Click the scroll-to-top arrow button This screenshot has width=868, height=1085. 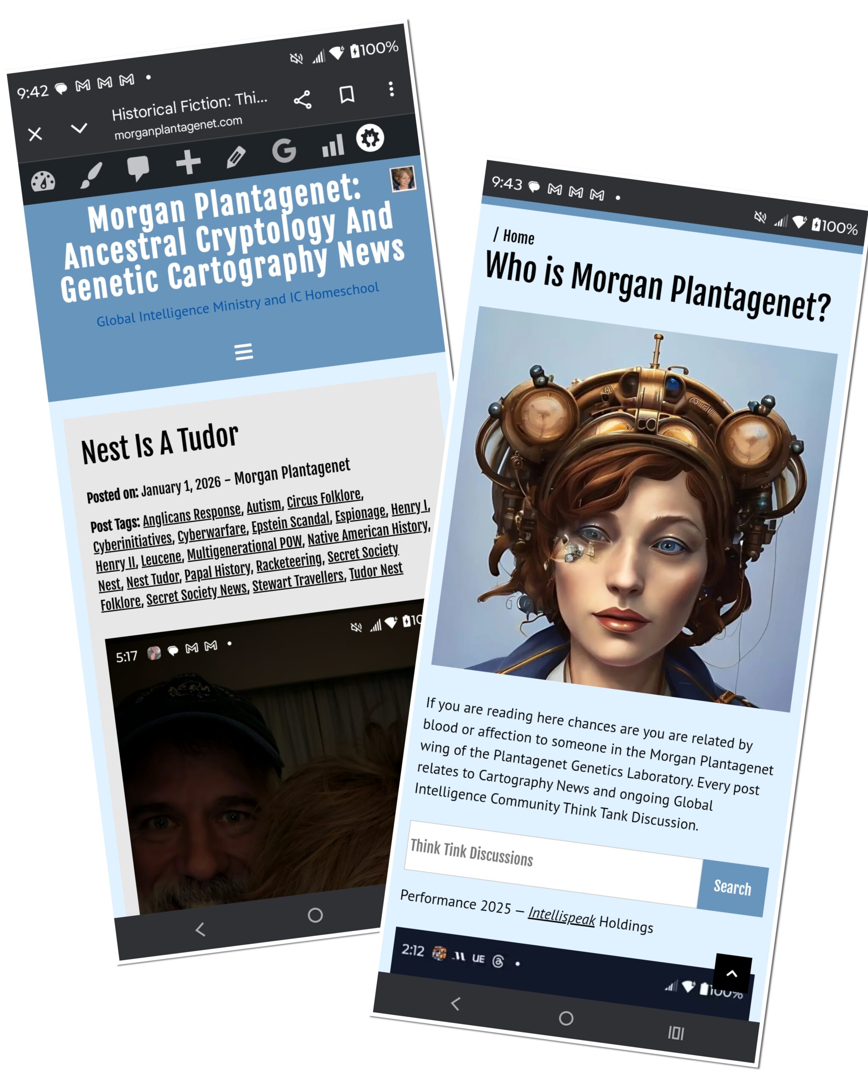(x=733, y=974)
